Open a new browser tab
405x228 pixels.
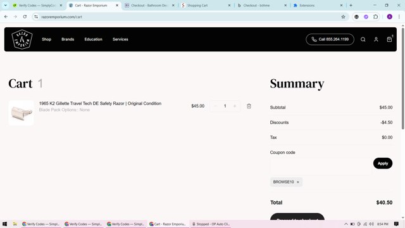point(351,5)
